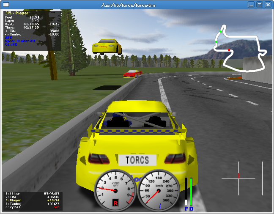
Task: Click the blue F fuel label
Action: pos(186,209)
